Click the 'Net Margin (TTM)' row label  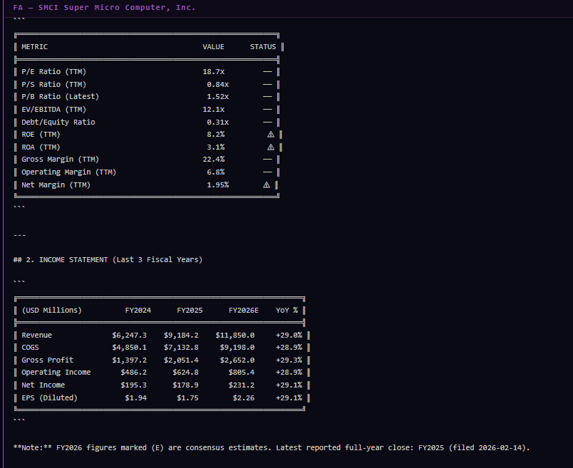56,185
